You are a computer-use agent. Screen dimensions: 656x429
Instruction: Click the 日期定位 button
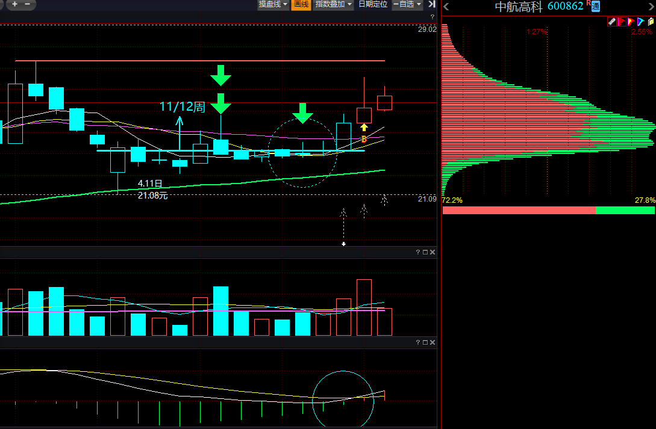pos(373,4)
